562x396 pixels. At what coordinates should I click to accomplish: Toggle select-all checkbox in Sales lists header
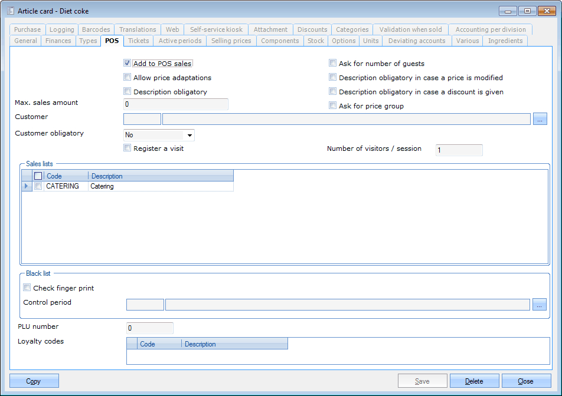(x=38, y=176)
